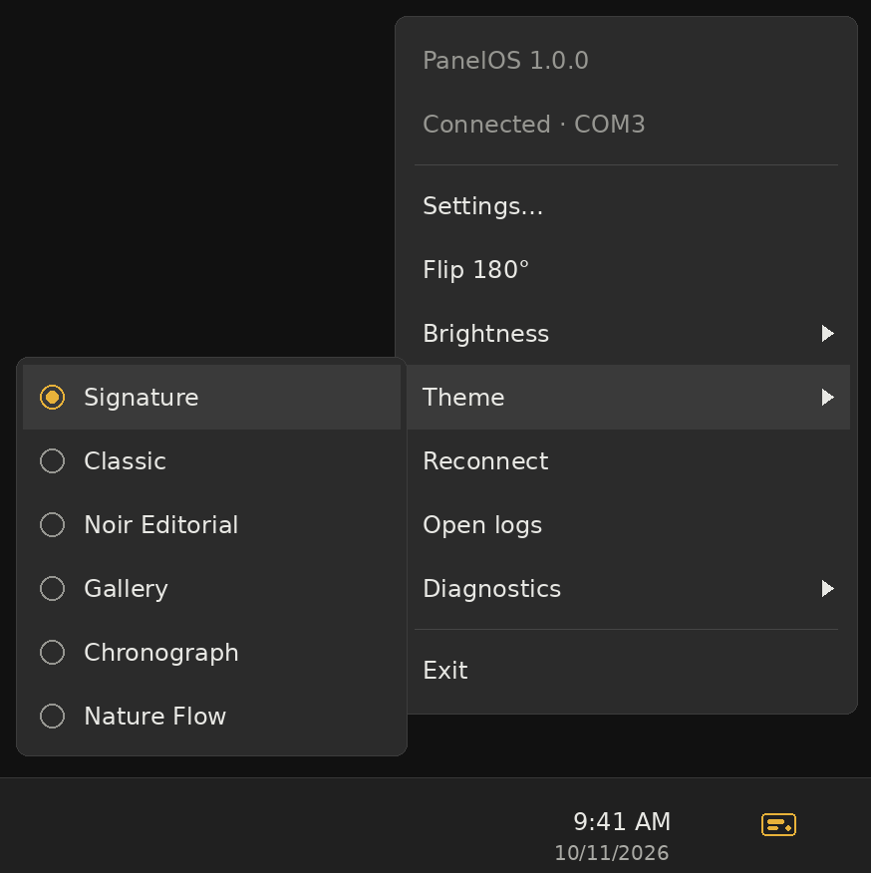Image resolution: width=871 pixels, height=873 pixels.
Task: Click the Diagnostics menu label
Action: [x=491, y=589]
